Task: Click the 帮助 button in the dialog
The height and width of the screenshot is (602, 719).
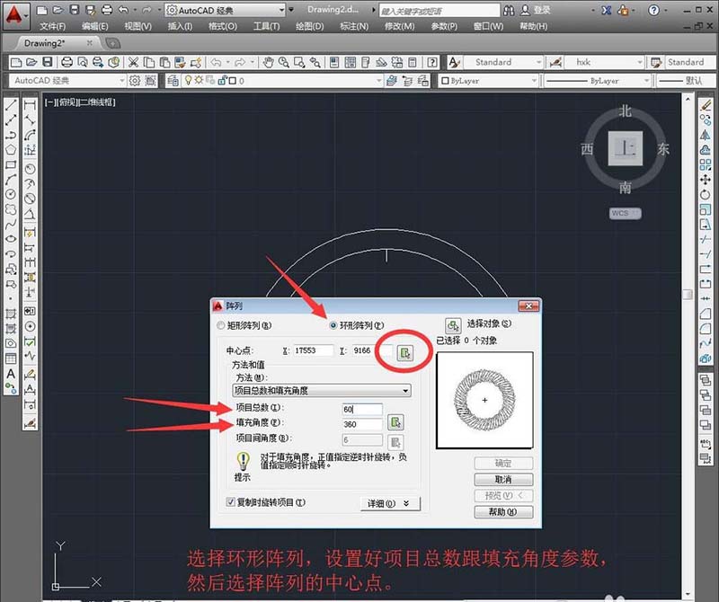Action: 504,511
